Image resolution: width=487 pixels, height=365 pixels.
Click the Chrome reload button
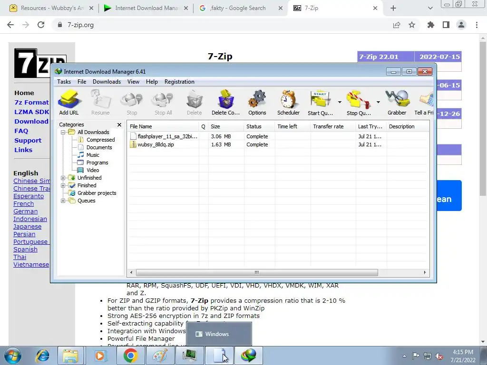click(41, 25)
